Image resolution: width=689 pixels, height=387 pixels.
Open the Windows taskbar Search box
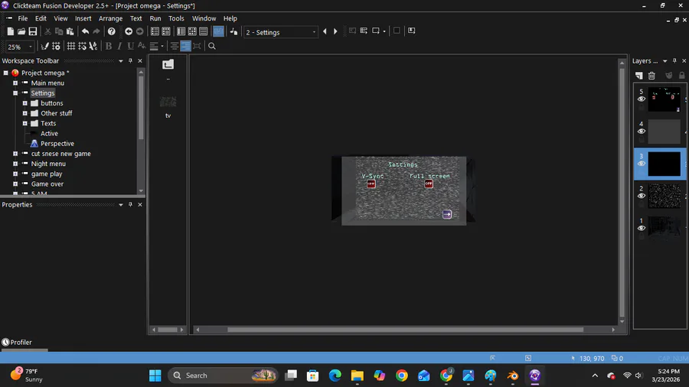224,376
